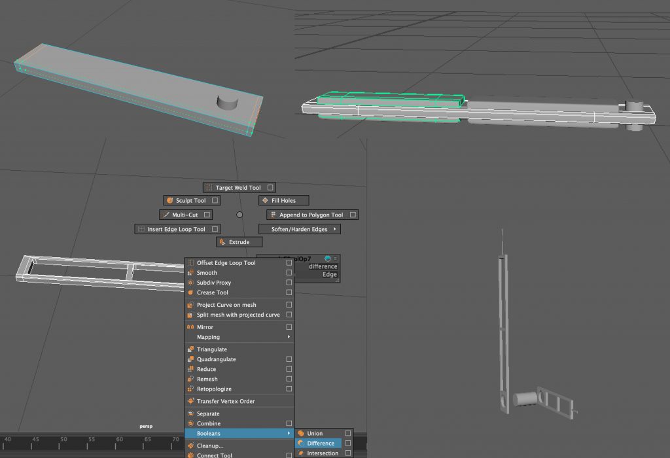Open Union options box
The image size is (670, 458).
click(x=348, y=433)
